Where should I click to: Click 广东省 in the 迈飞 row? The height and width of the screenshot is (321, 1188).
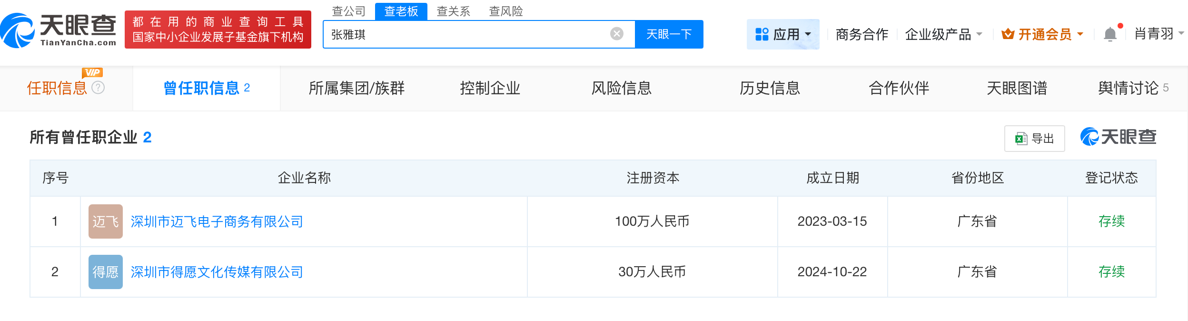pos(977,221)
